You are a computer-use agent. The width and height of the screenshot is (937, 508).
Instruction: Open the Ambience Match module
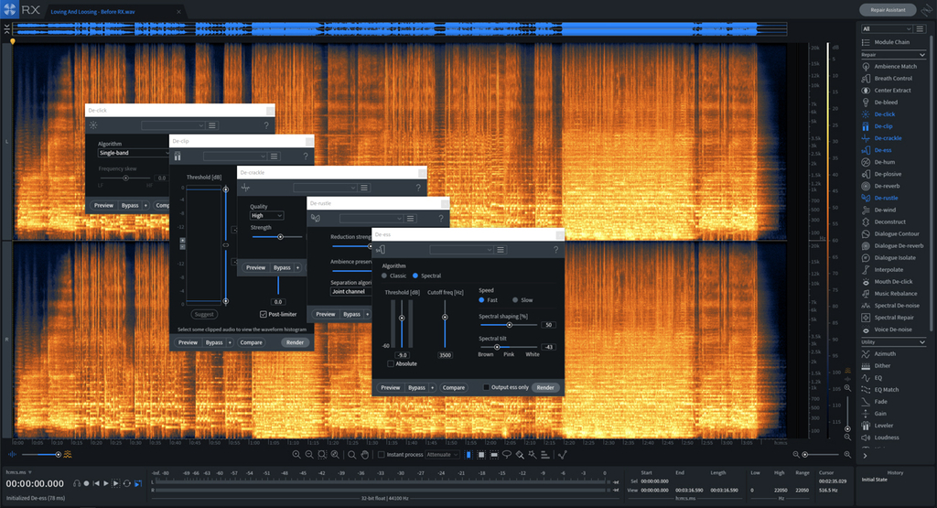point(895,67)
